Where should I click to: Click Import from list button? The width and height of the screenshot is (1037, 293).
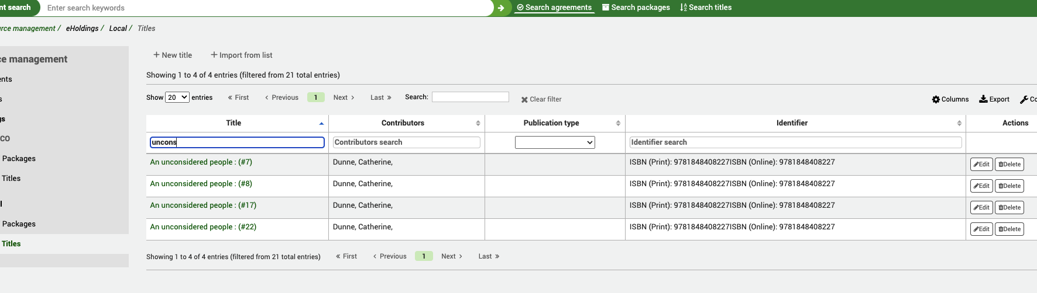242,55
